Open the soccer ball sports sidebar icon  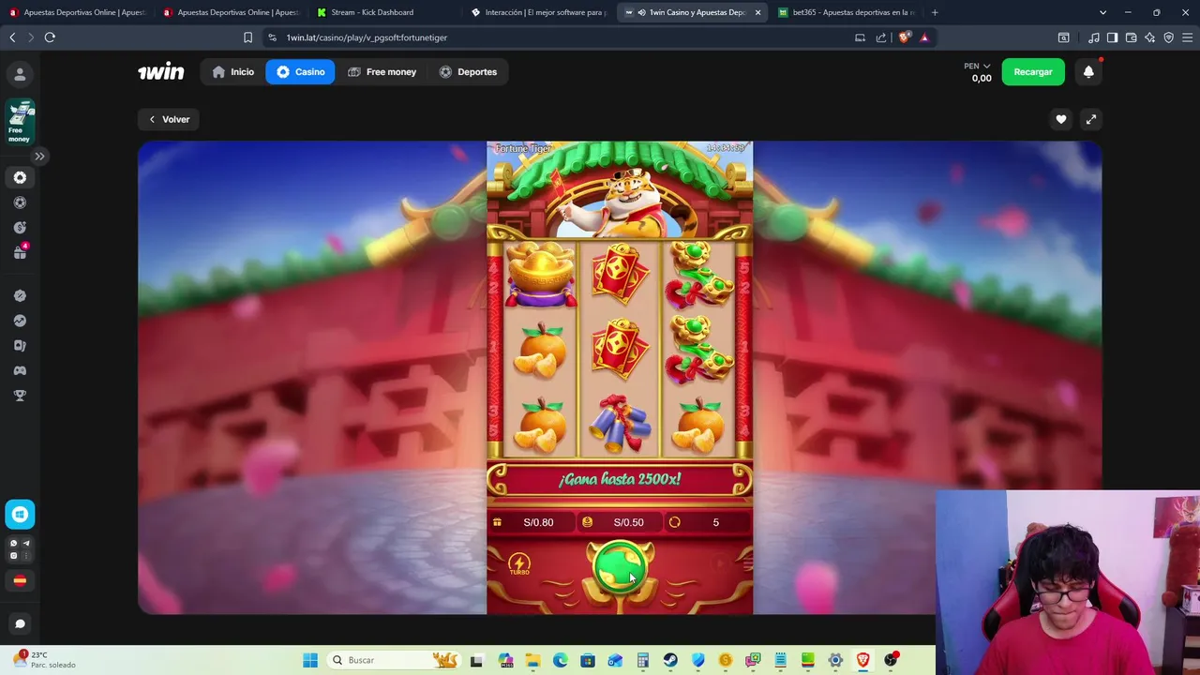click(x=20, y=202)
